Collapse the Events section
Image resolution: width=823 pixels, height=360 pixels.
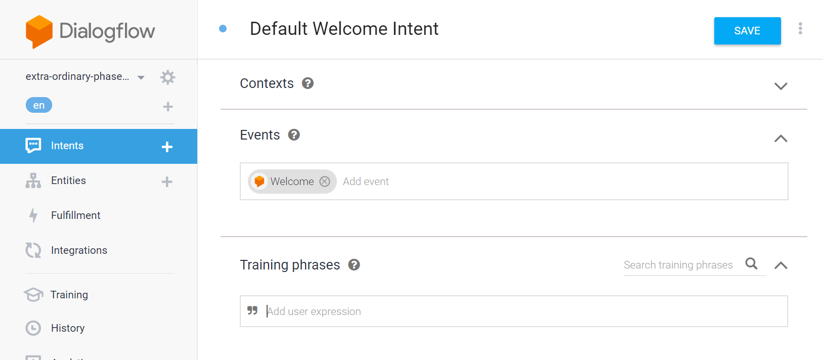[x=781, y=139]
